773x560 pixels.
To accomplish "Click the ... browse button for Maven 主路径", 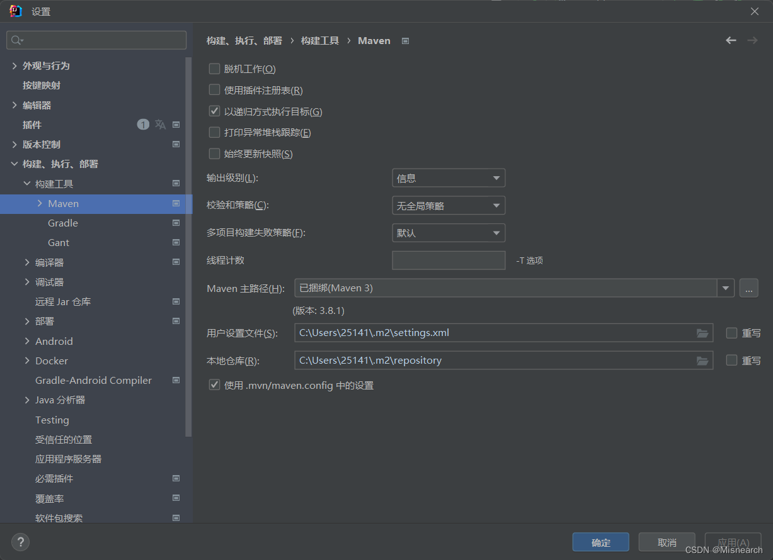I will [x=748, y=288].
